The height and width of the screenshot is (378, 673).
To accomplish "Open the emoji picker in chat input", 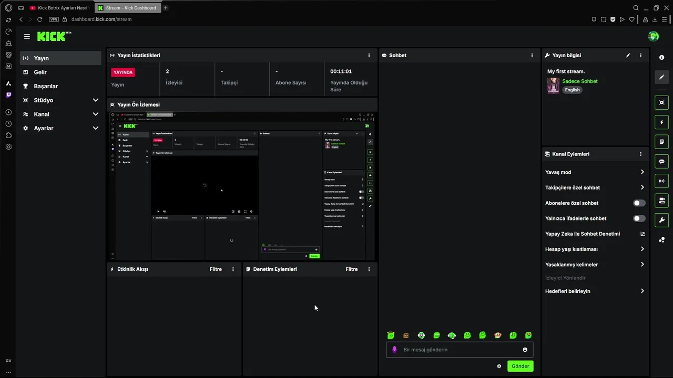I will coord(525,350).
